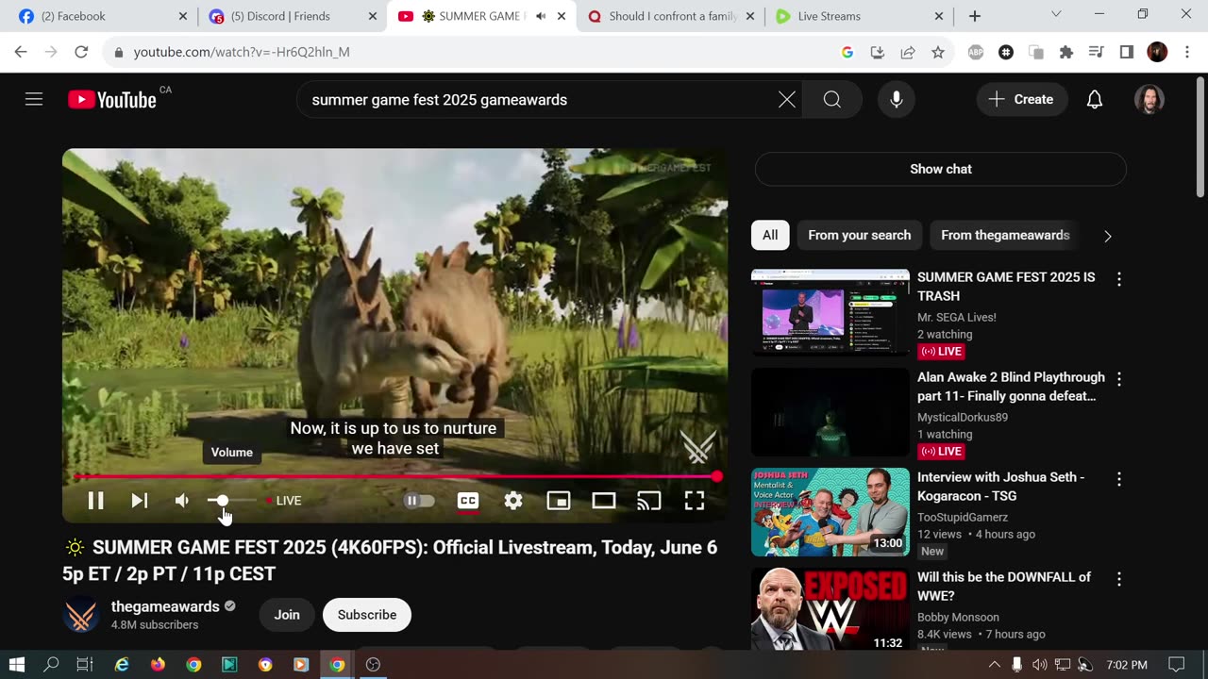Open Interview with Joshua Seth thumbnail

click(x=830, y=512)
